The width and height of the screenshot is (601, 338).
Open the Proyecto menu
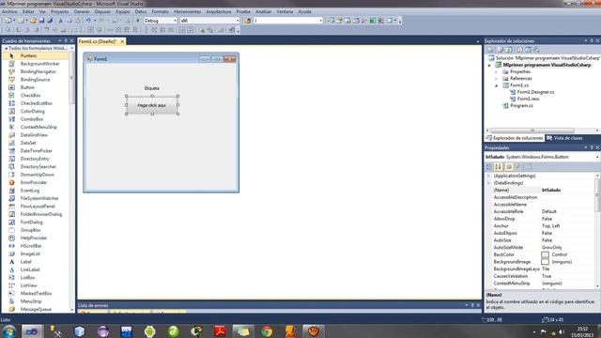[x=60, y=12]
